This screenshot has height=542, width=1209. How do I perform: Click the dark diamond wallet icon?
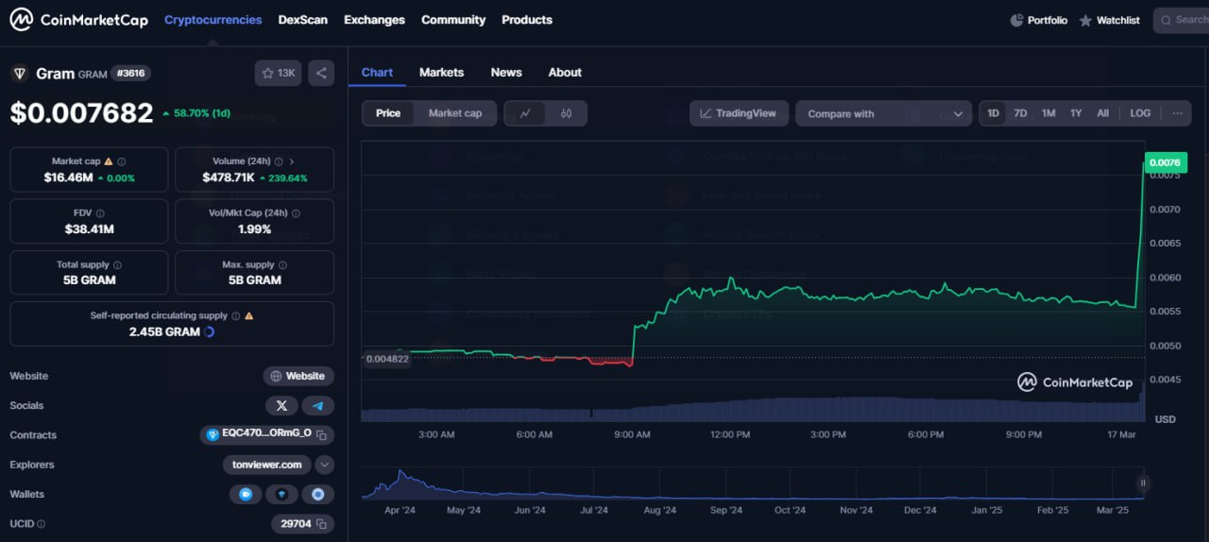pos(281,494)
